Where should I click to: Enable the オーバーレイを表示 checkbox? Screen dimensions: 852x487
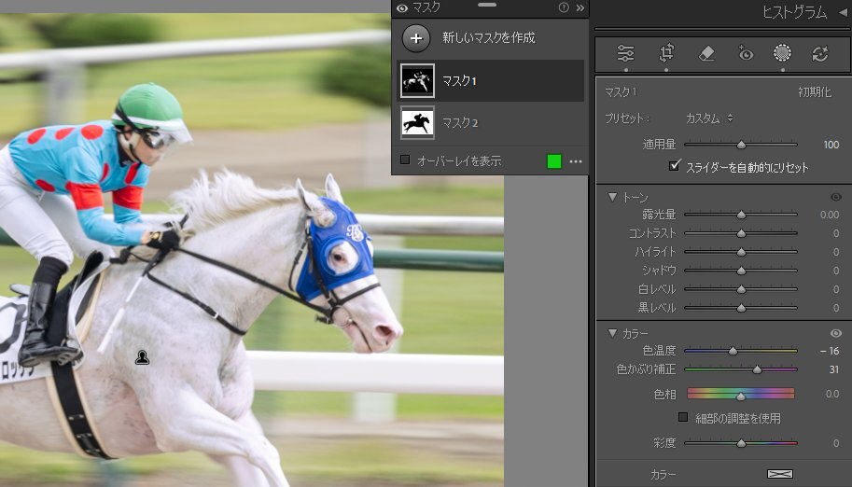(x=405, y=160)
